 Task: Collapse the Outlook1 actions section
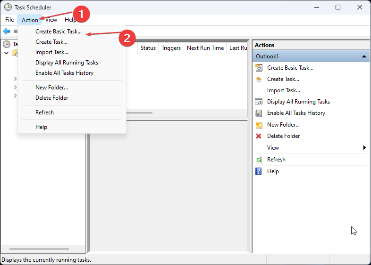(364, 56)
